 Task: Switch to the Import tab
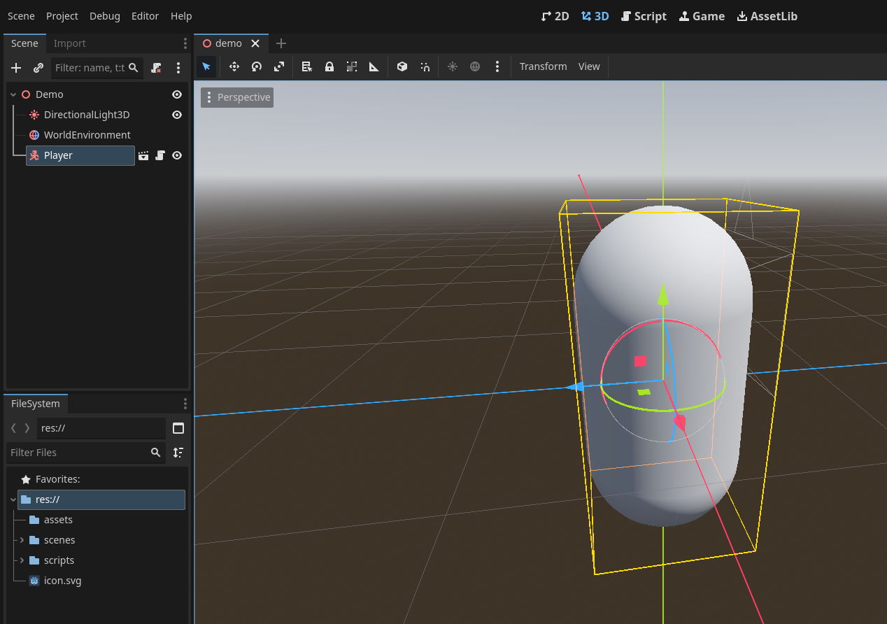tap(70, 43)
